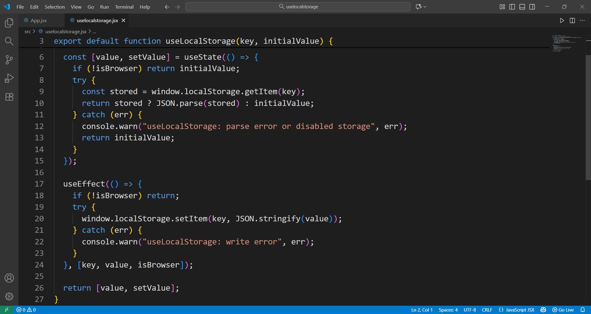Open editor More Actions ellipsis

click(583, 21)
